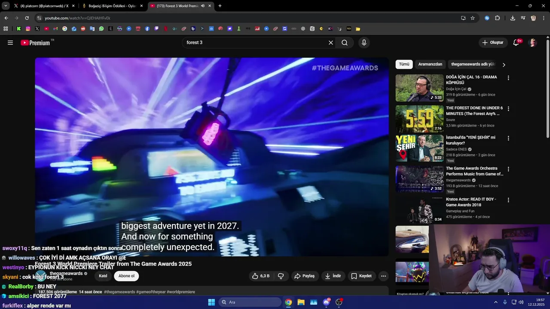550x309 pixels.
Task: Reload the page
Action: coord(27,18)
